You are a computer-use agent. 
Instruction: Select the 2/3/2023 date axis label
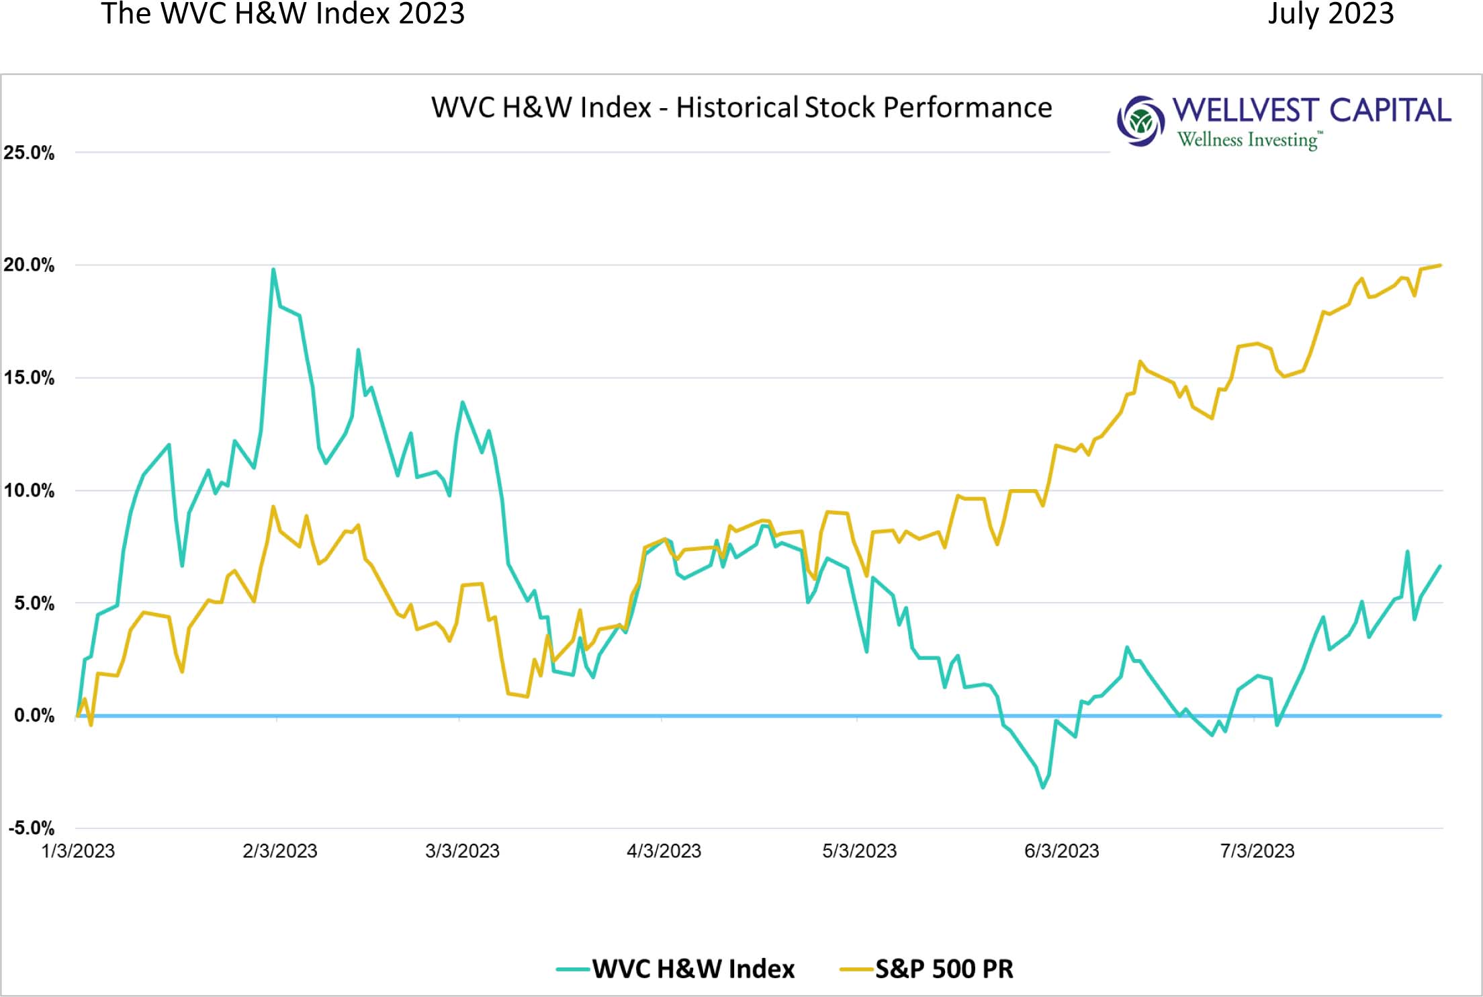[x=279, y=851]
